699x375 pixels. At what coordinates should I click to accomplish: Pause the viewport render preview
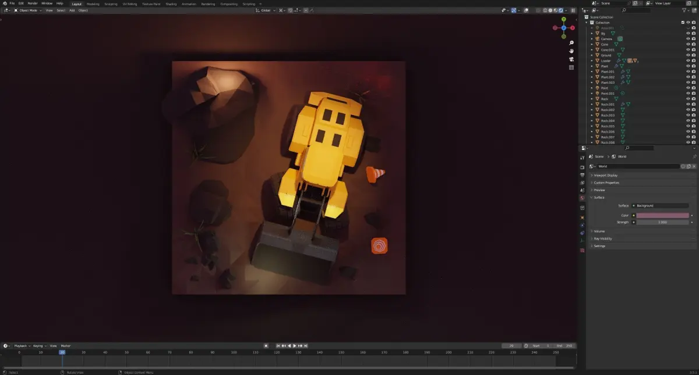(573, 10)
